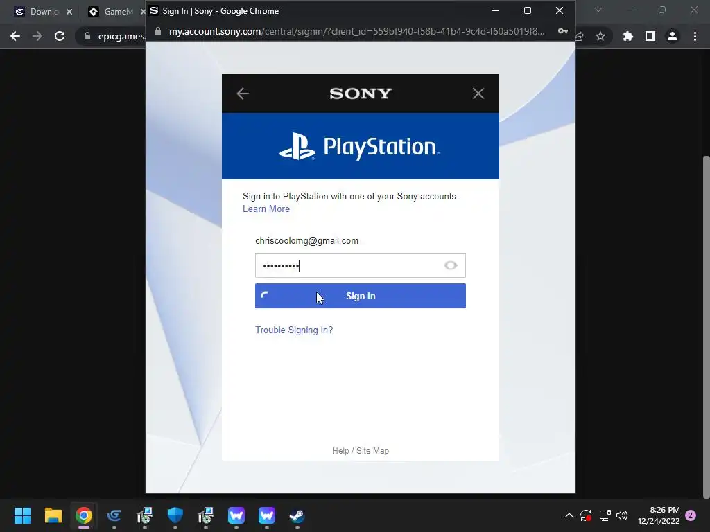Close the Download tab
Image resolution: width=710 pixels, height=532 pixels.
point(69,12)
